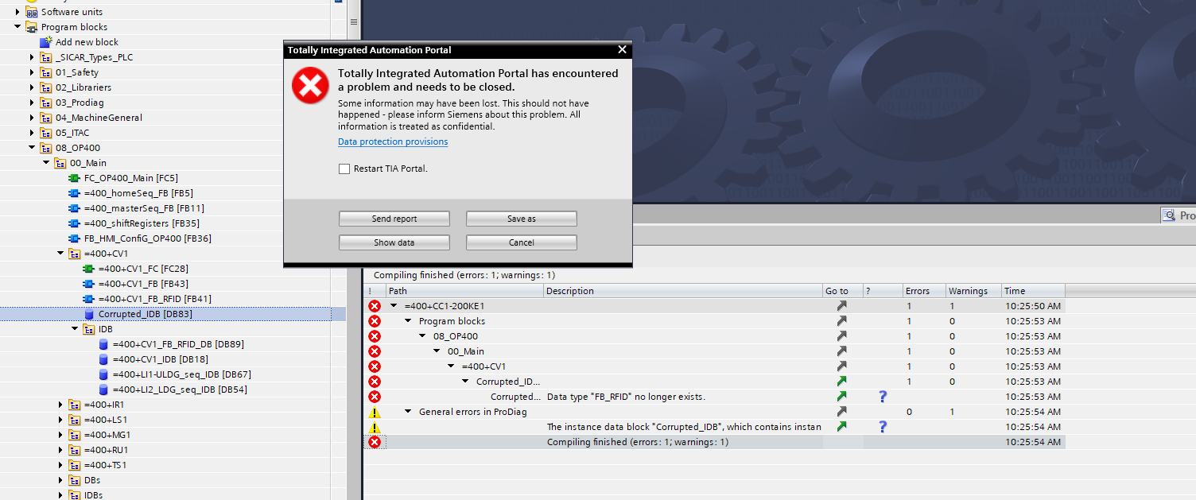Select the =400+RU1 folder
This screenshot has height=500, width=1196.
[106, 450]
